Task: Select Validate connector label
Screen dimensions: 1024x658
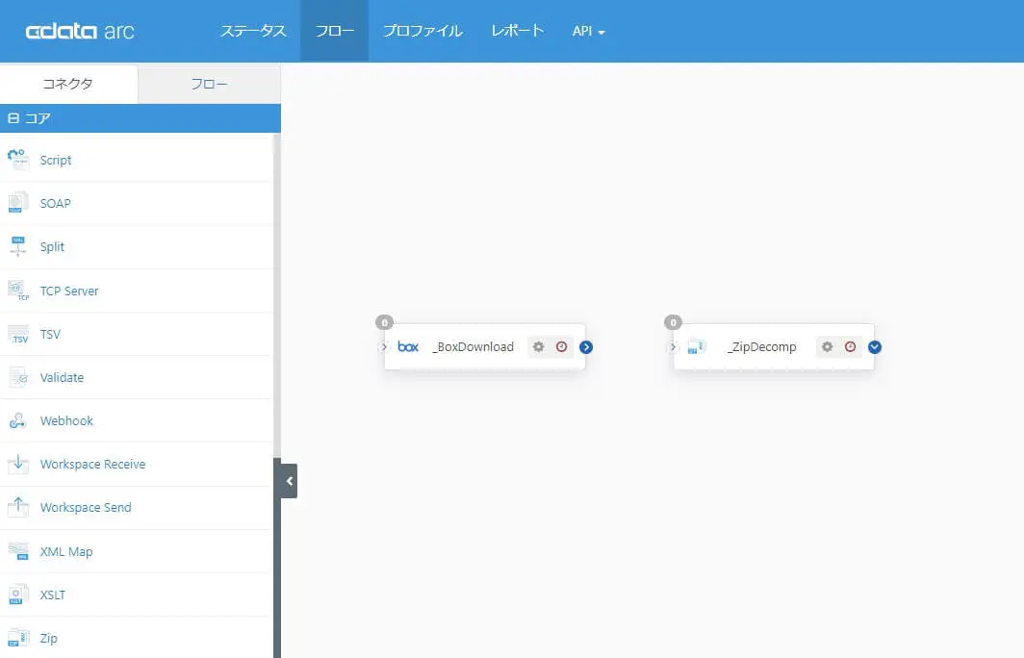Action: click(x=62, y=377)
